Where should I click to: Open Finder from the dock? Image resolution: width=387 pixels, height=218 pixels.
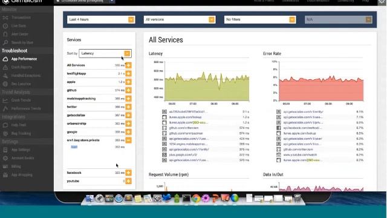89,198
